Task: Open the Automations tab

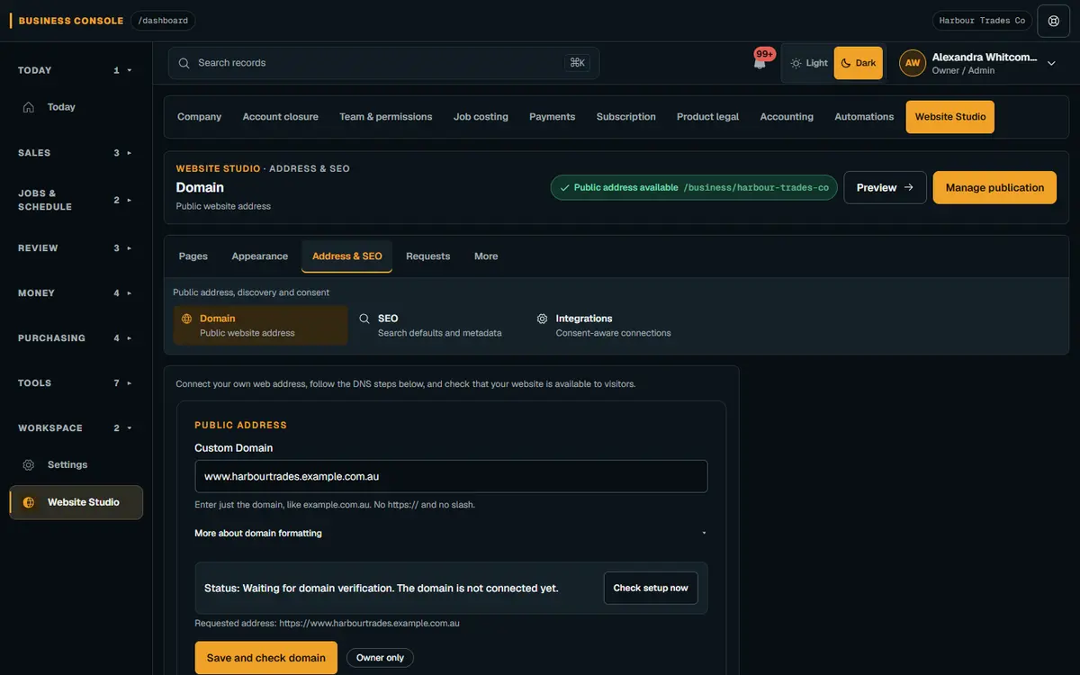Action: pos(864,117)
